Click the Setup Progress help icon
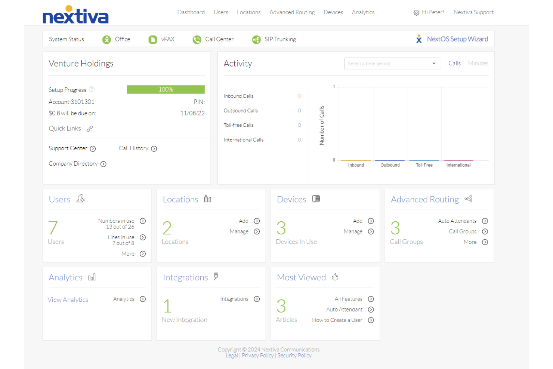This screenshot has height=369, width=553. pos(92,89)
